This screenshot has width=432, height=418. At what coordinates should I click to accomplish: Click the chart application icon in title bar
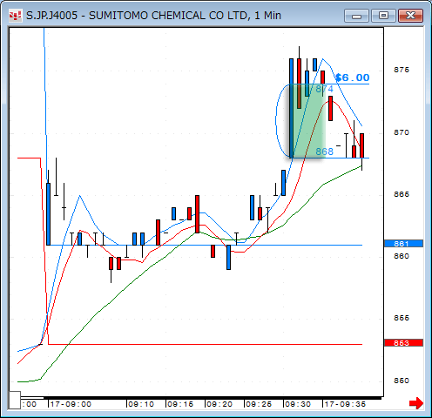tap(15, 16)
